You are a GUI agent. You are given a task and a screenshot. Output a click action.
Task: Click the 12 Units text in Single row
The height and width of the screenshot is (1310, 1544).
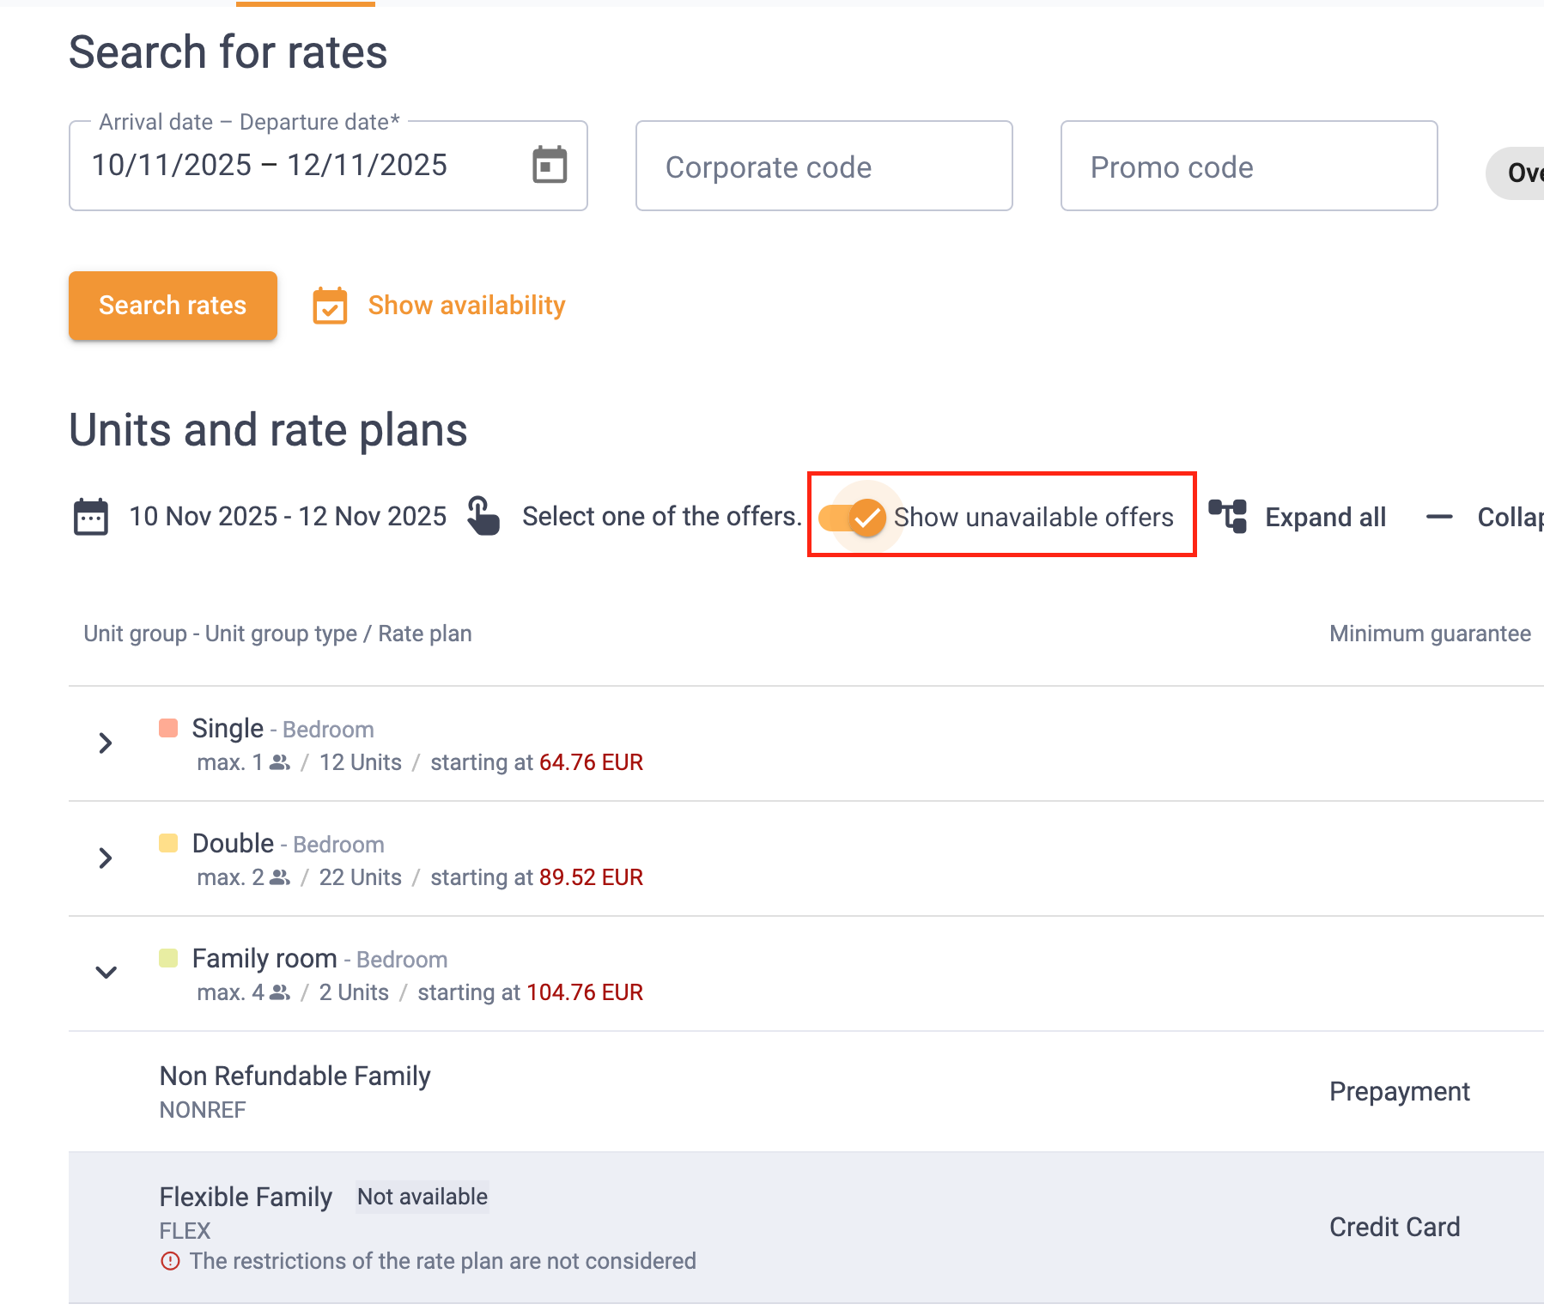tap(361, 762)
